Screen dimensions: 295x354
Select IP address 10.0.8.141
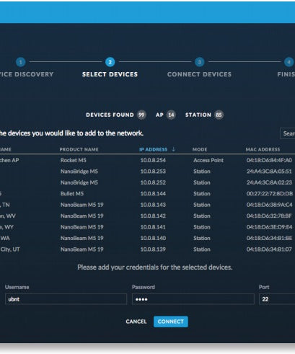tap(153, 227)
